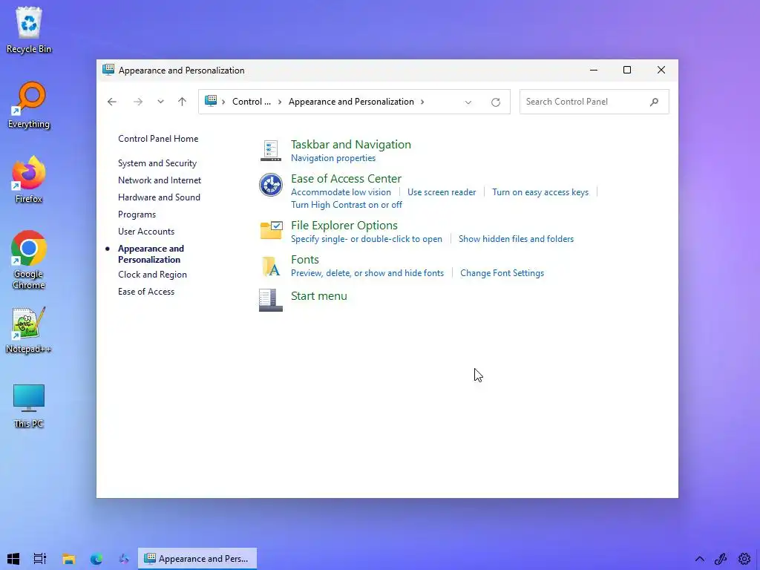Expand the chevron after Control in breadcrumb
This screenshot has height=570, width=760.
[280, 102]
